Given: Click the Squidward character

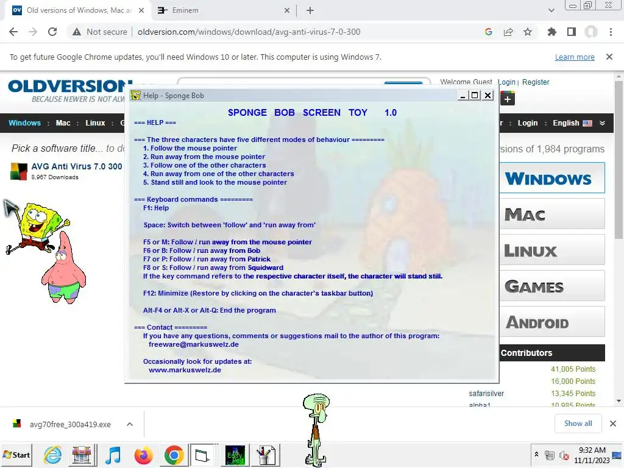Looking at the screenshot, I should coord(316,430).
